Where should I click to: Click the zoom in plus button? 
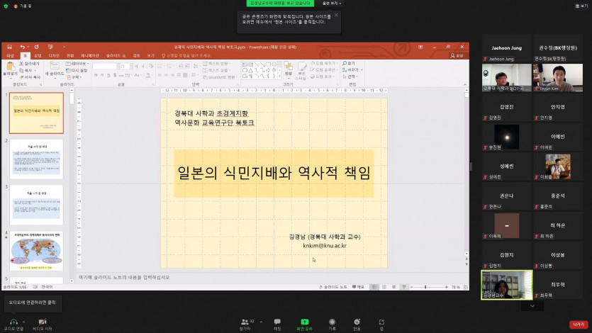[x=446, y=287]
